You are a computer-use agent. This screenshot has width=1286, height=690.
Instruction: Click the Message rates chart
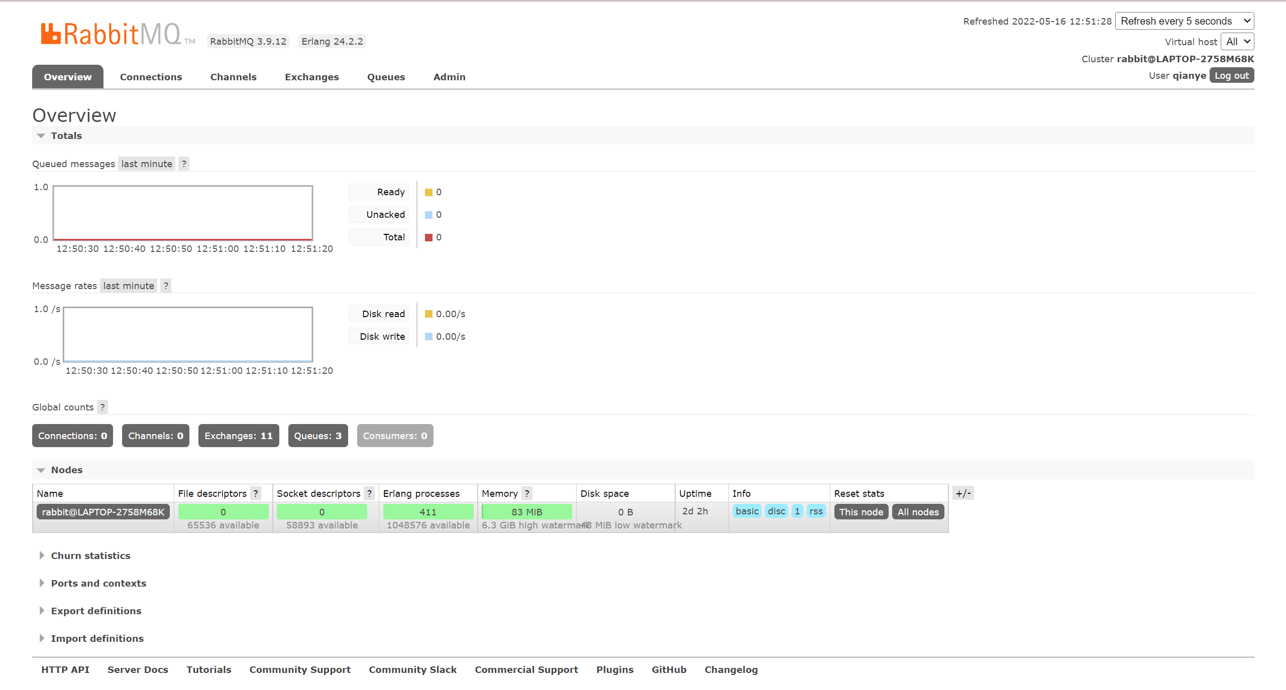click(x=188, y=335)
